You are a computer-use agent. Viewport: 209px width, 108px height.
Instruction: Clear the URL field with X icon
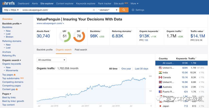(94, 10)
